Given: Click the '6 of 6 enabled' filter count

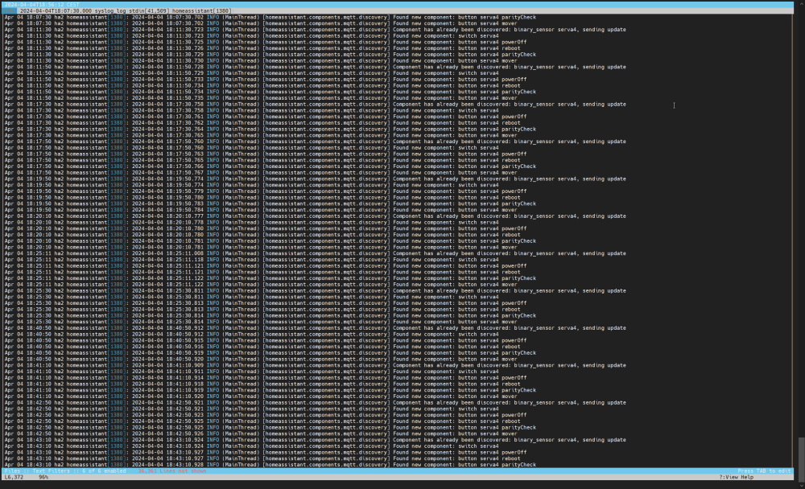Looking at the screenshot, I should 104,471.
